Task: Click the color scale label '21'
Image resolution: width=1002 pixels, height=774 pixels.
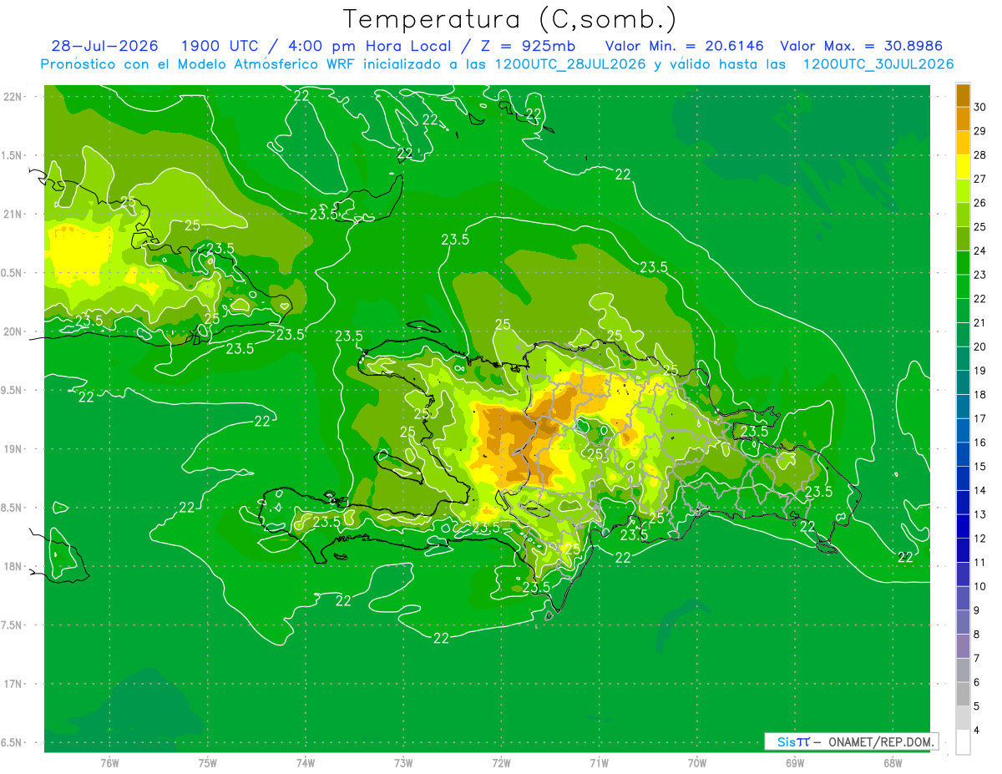Action: pos(979,322)
